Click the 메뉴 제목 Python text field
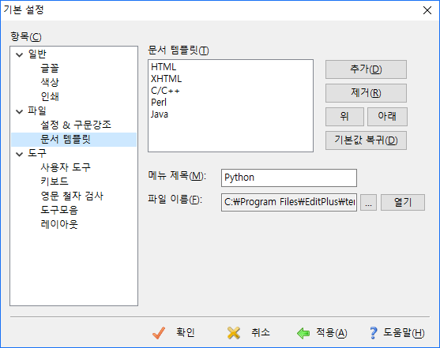This screenshot has height=348, width=440. [289, 178]
